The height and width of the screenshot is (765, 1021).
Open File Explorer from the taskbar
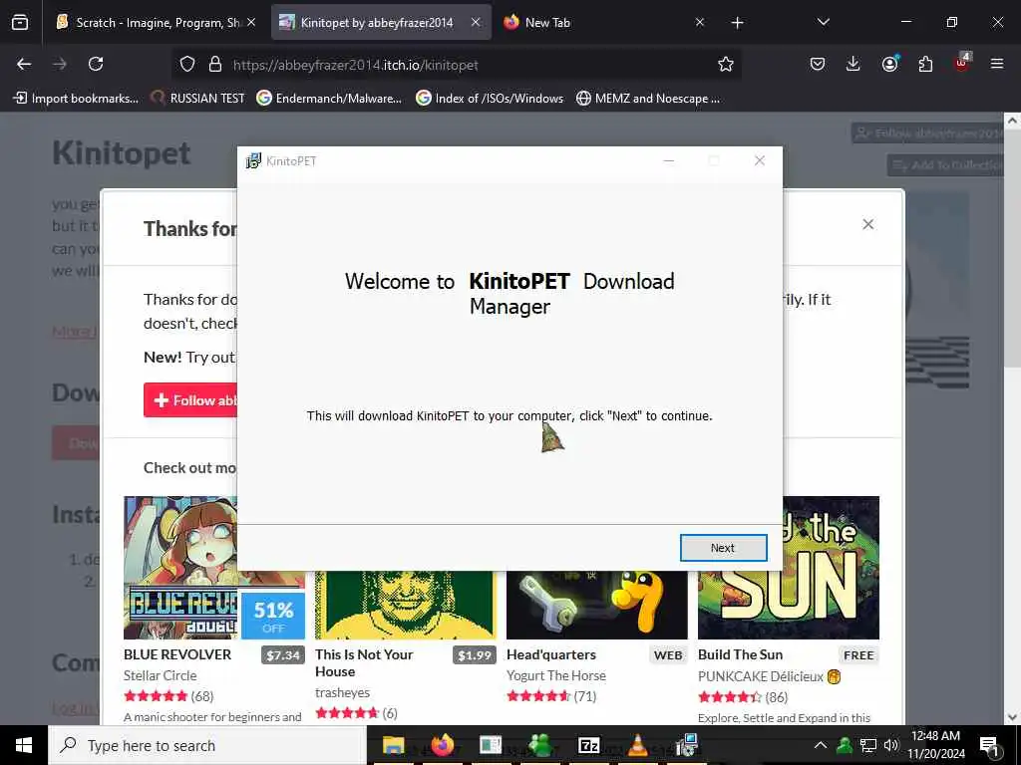pos(393,745)
